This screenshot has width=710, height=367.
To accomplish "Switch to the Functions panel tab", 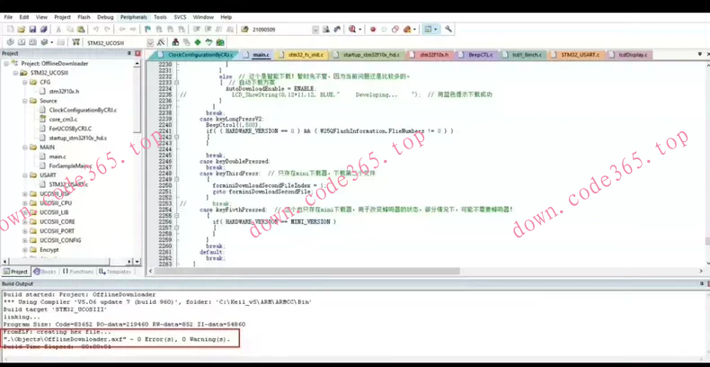I will [x=77, y=272].
